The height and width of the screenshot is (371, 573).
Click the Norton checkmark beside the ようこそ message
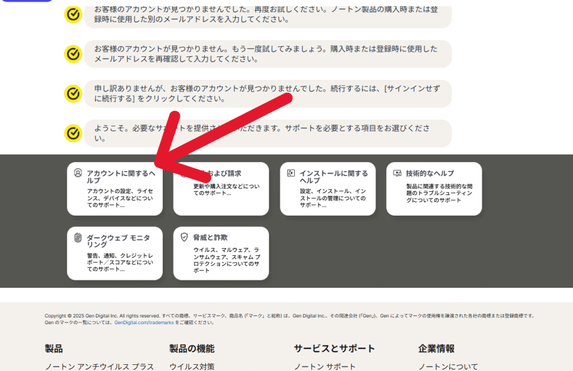coord(73,133)
